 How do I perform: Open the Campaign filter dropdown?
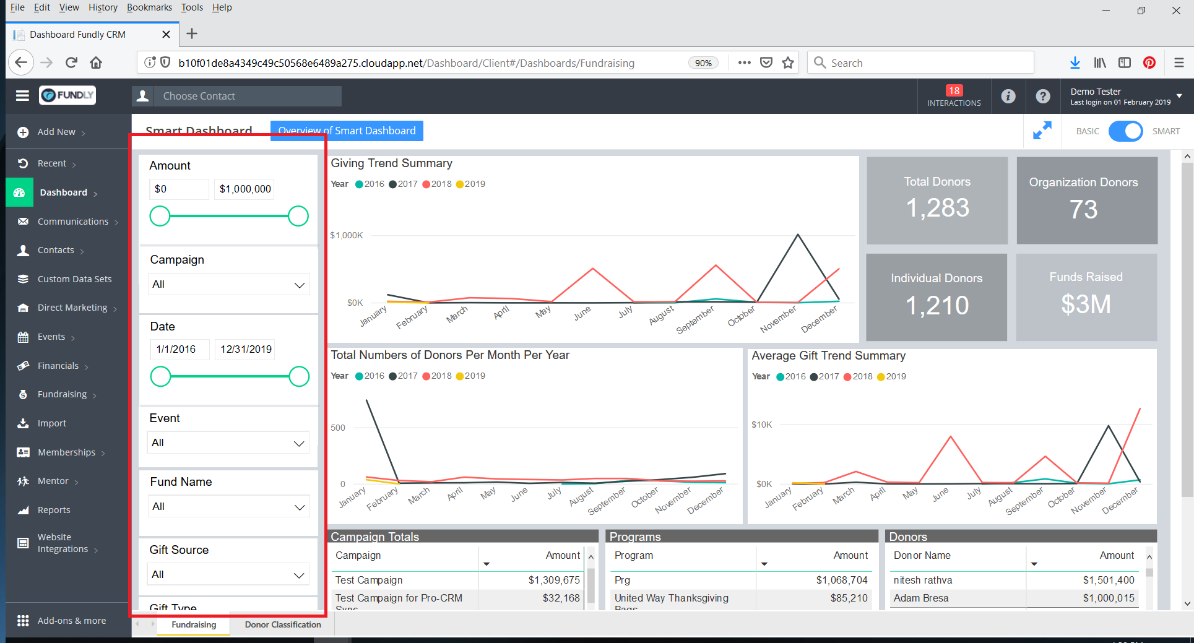click(x=228, y=285)
